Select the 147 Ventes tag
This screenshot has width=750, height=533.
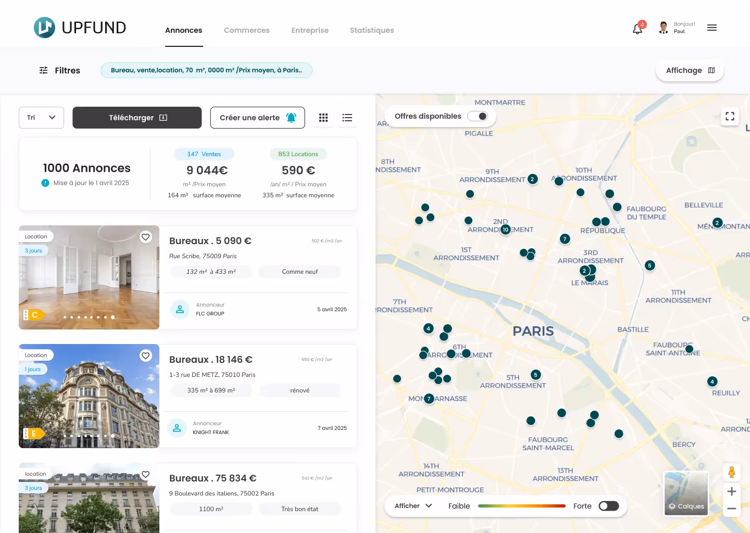(x=204, y=154)
